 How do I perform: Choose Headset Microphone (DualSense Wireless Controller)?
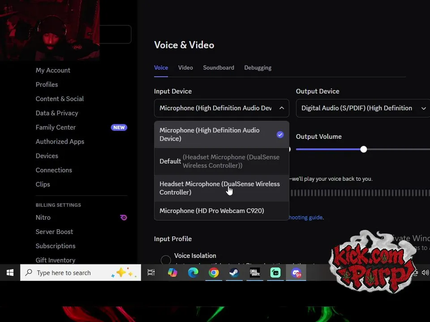(x=222, y=188)
